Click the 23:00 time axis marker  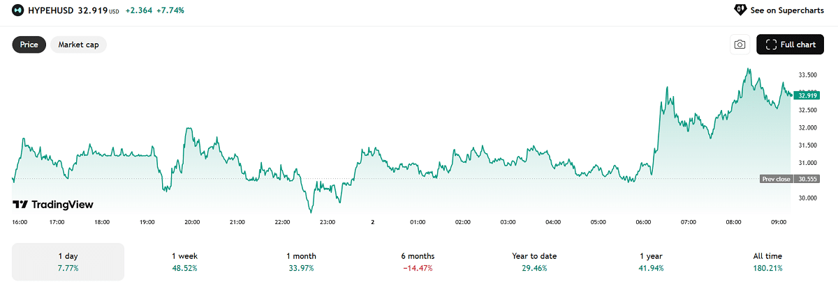pos(327,222)
